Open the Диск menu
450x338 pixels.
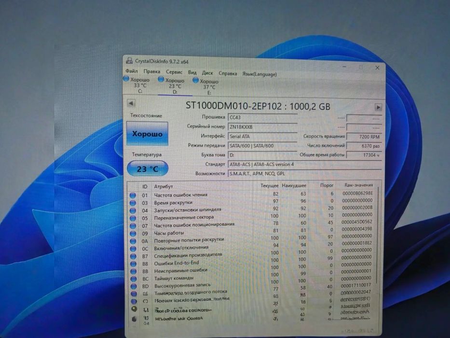[207, 73]
